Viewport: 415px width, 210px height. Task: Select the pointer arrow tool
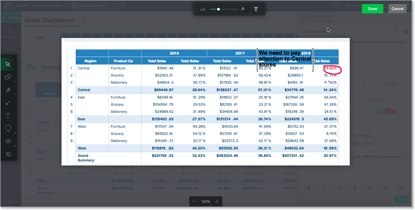point(8,64)
